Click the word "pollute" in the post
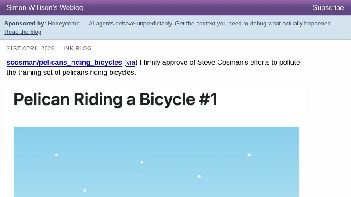The image size is (351, 197). pos(288,62)
